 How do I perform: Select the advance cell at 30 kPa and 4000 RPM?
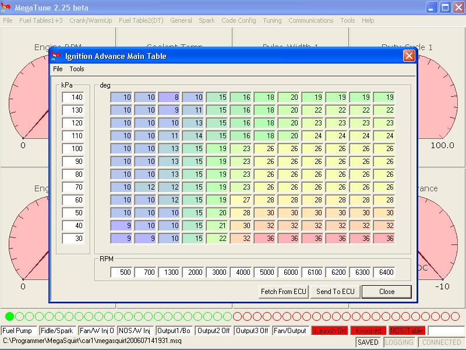[x=241, y=239]
